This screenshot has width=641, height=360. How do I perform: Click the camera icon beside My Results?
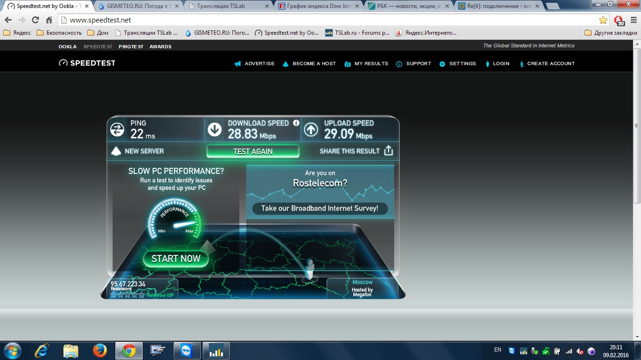348,64
